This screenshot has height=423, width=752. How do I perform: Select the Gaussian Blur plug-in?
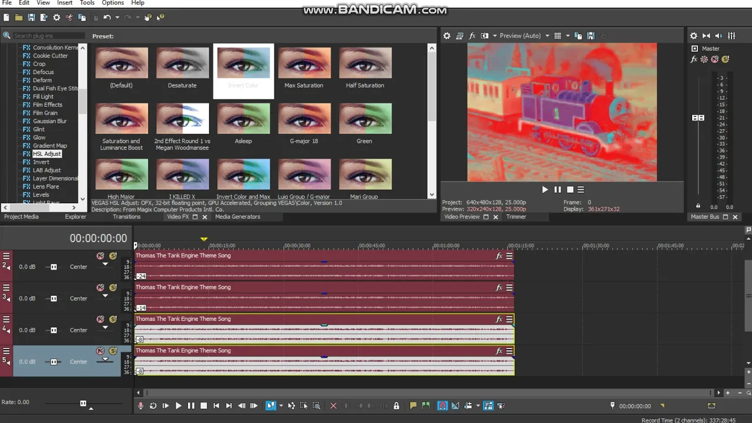[49, 121]
